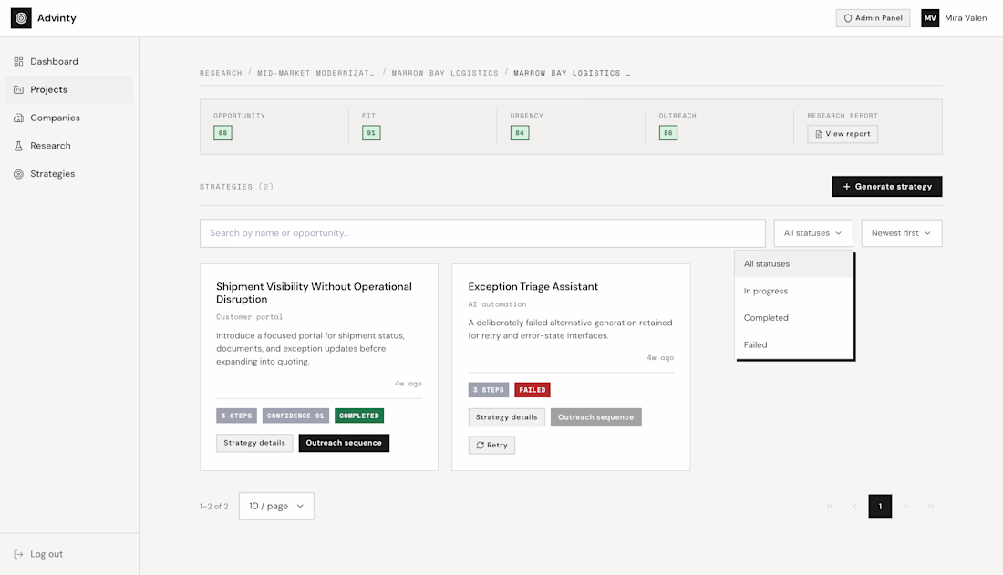Focus the search by name or opportunity field
Screen dimensions: 1003x575
tap(482, 232)
